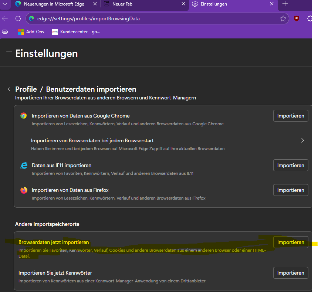Screen dimensions: 318x292
Task: Click Importieren for Kennwörter
Action: click(291, 273)
